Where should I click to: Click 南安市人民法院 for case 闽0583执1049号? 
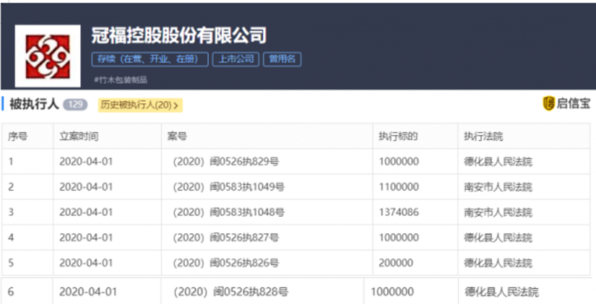pyautogui.click(x=498, y=187)
